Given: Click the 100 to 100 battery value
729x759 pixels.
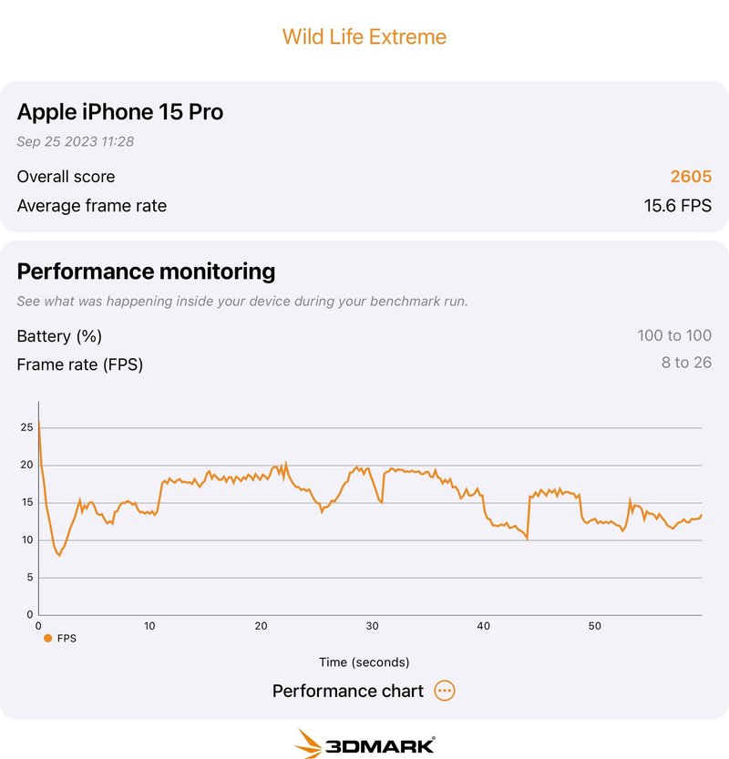Looking at the screenshot, I should click(x=674, y=336).
